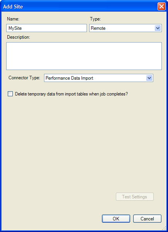168x232 pixels.
Task: Click the 'Description:' field label
Action: pyautogui.click(x=19, y=37)
